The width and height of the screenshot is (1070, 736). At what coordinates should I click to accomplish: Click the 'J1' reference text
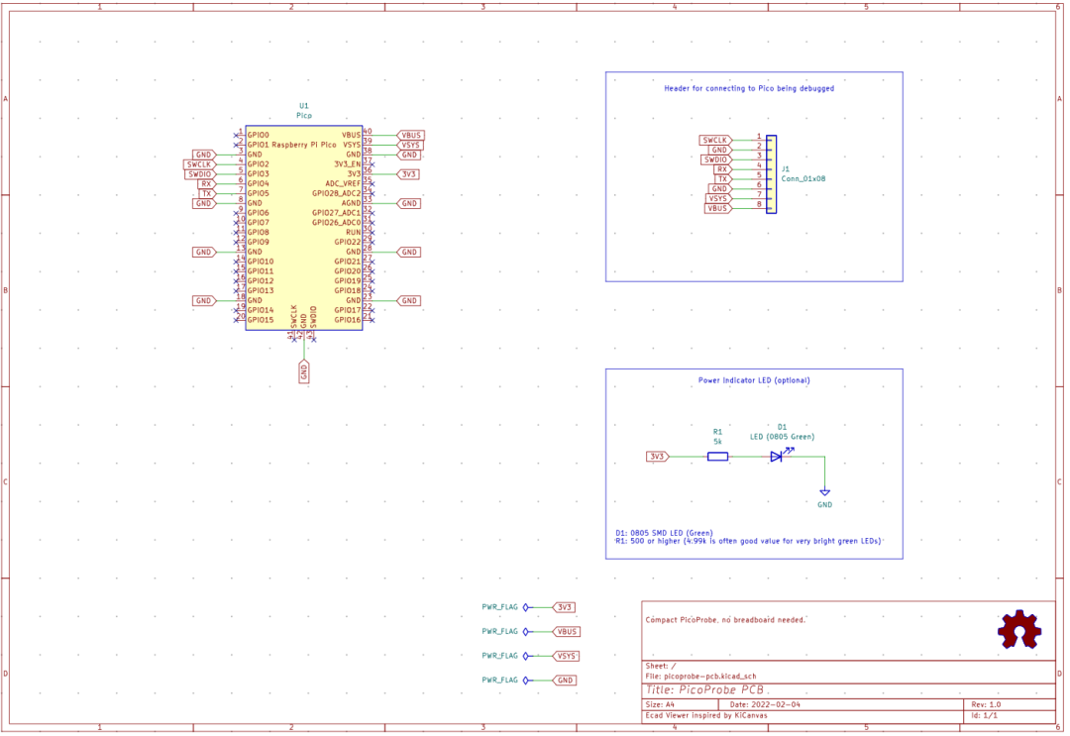[786, 169]
